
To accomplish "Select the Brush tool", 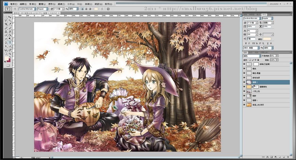I will pyautogui.click(x=10, y=28).
